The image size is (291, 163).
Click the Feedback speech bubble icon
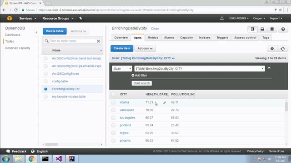click(8, 151)
